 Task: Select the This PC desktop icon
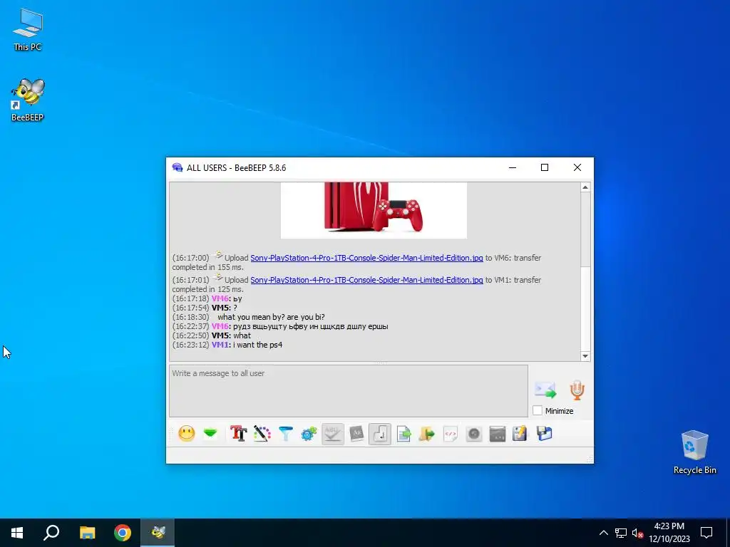click(x=28, y=30)
